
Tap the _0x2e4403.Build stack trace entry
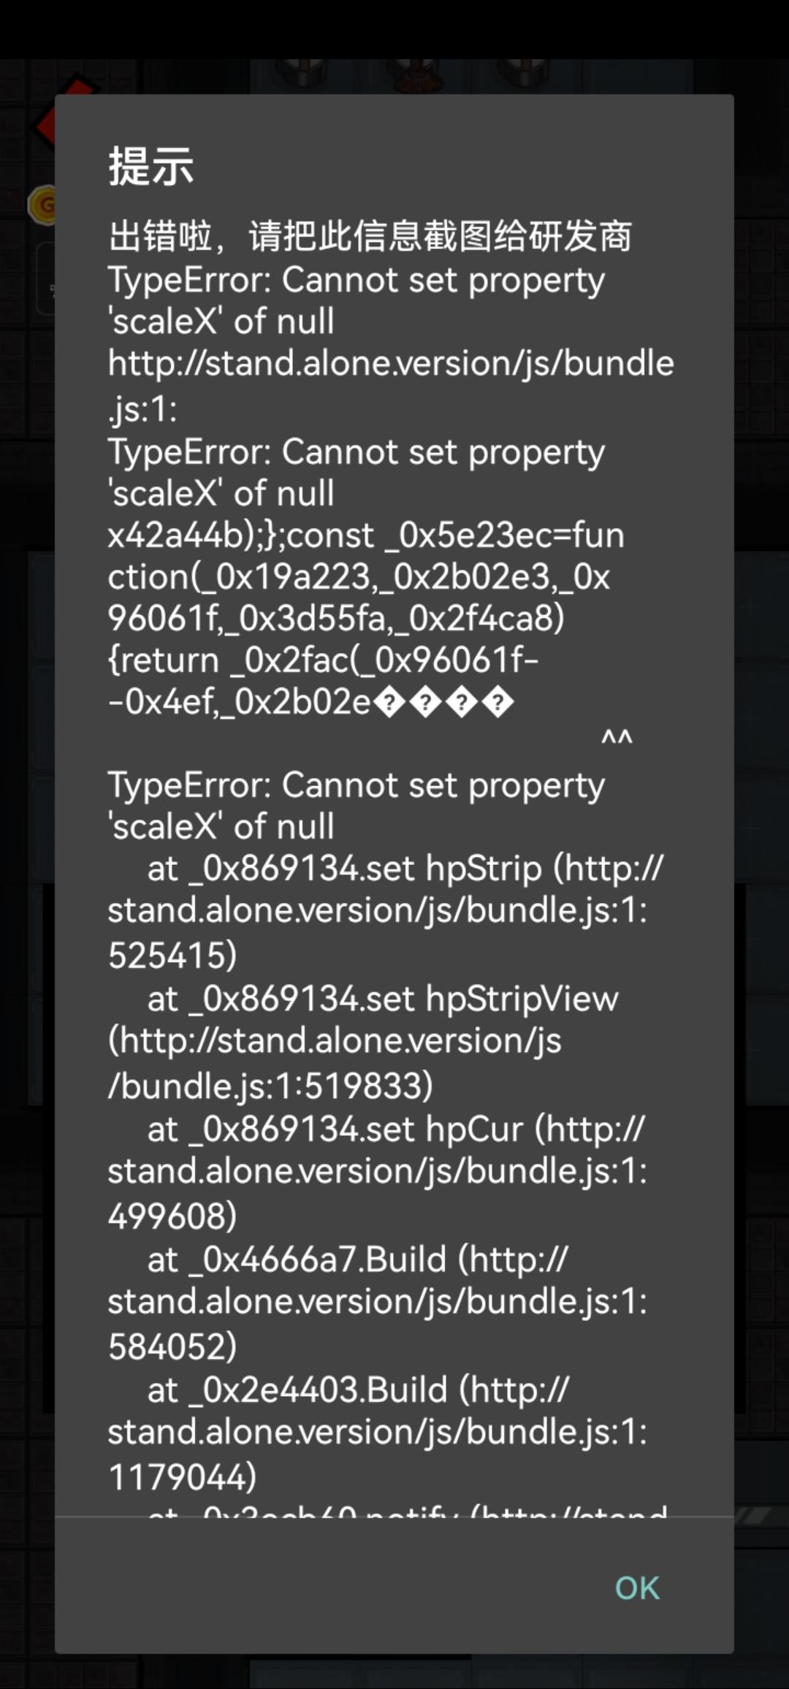357,1389
